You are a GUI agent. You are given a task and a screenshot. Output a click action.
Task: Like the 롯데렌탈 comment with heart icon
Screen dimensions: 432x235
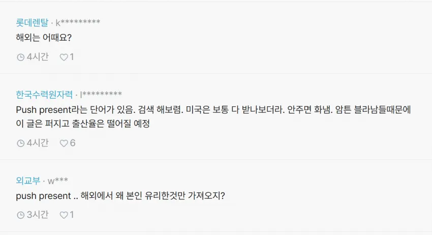64,57
